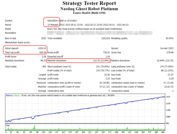Select the value '319 (78.77%)'

pyautogui.click(x=103, y=71)
